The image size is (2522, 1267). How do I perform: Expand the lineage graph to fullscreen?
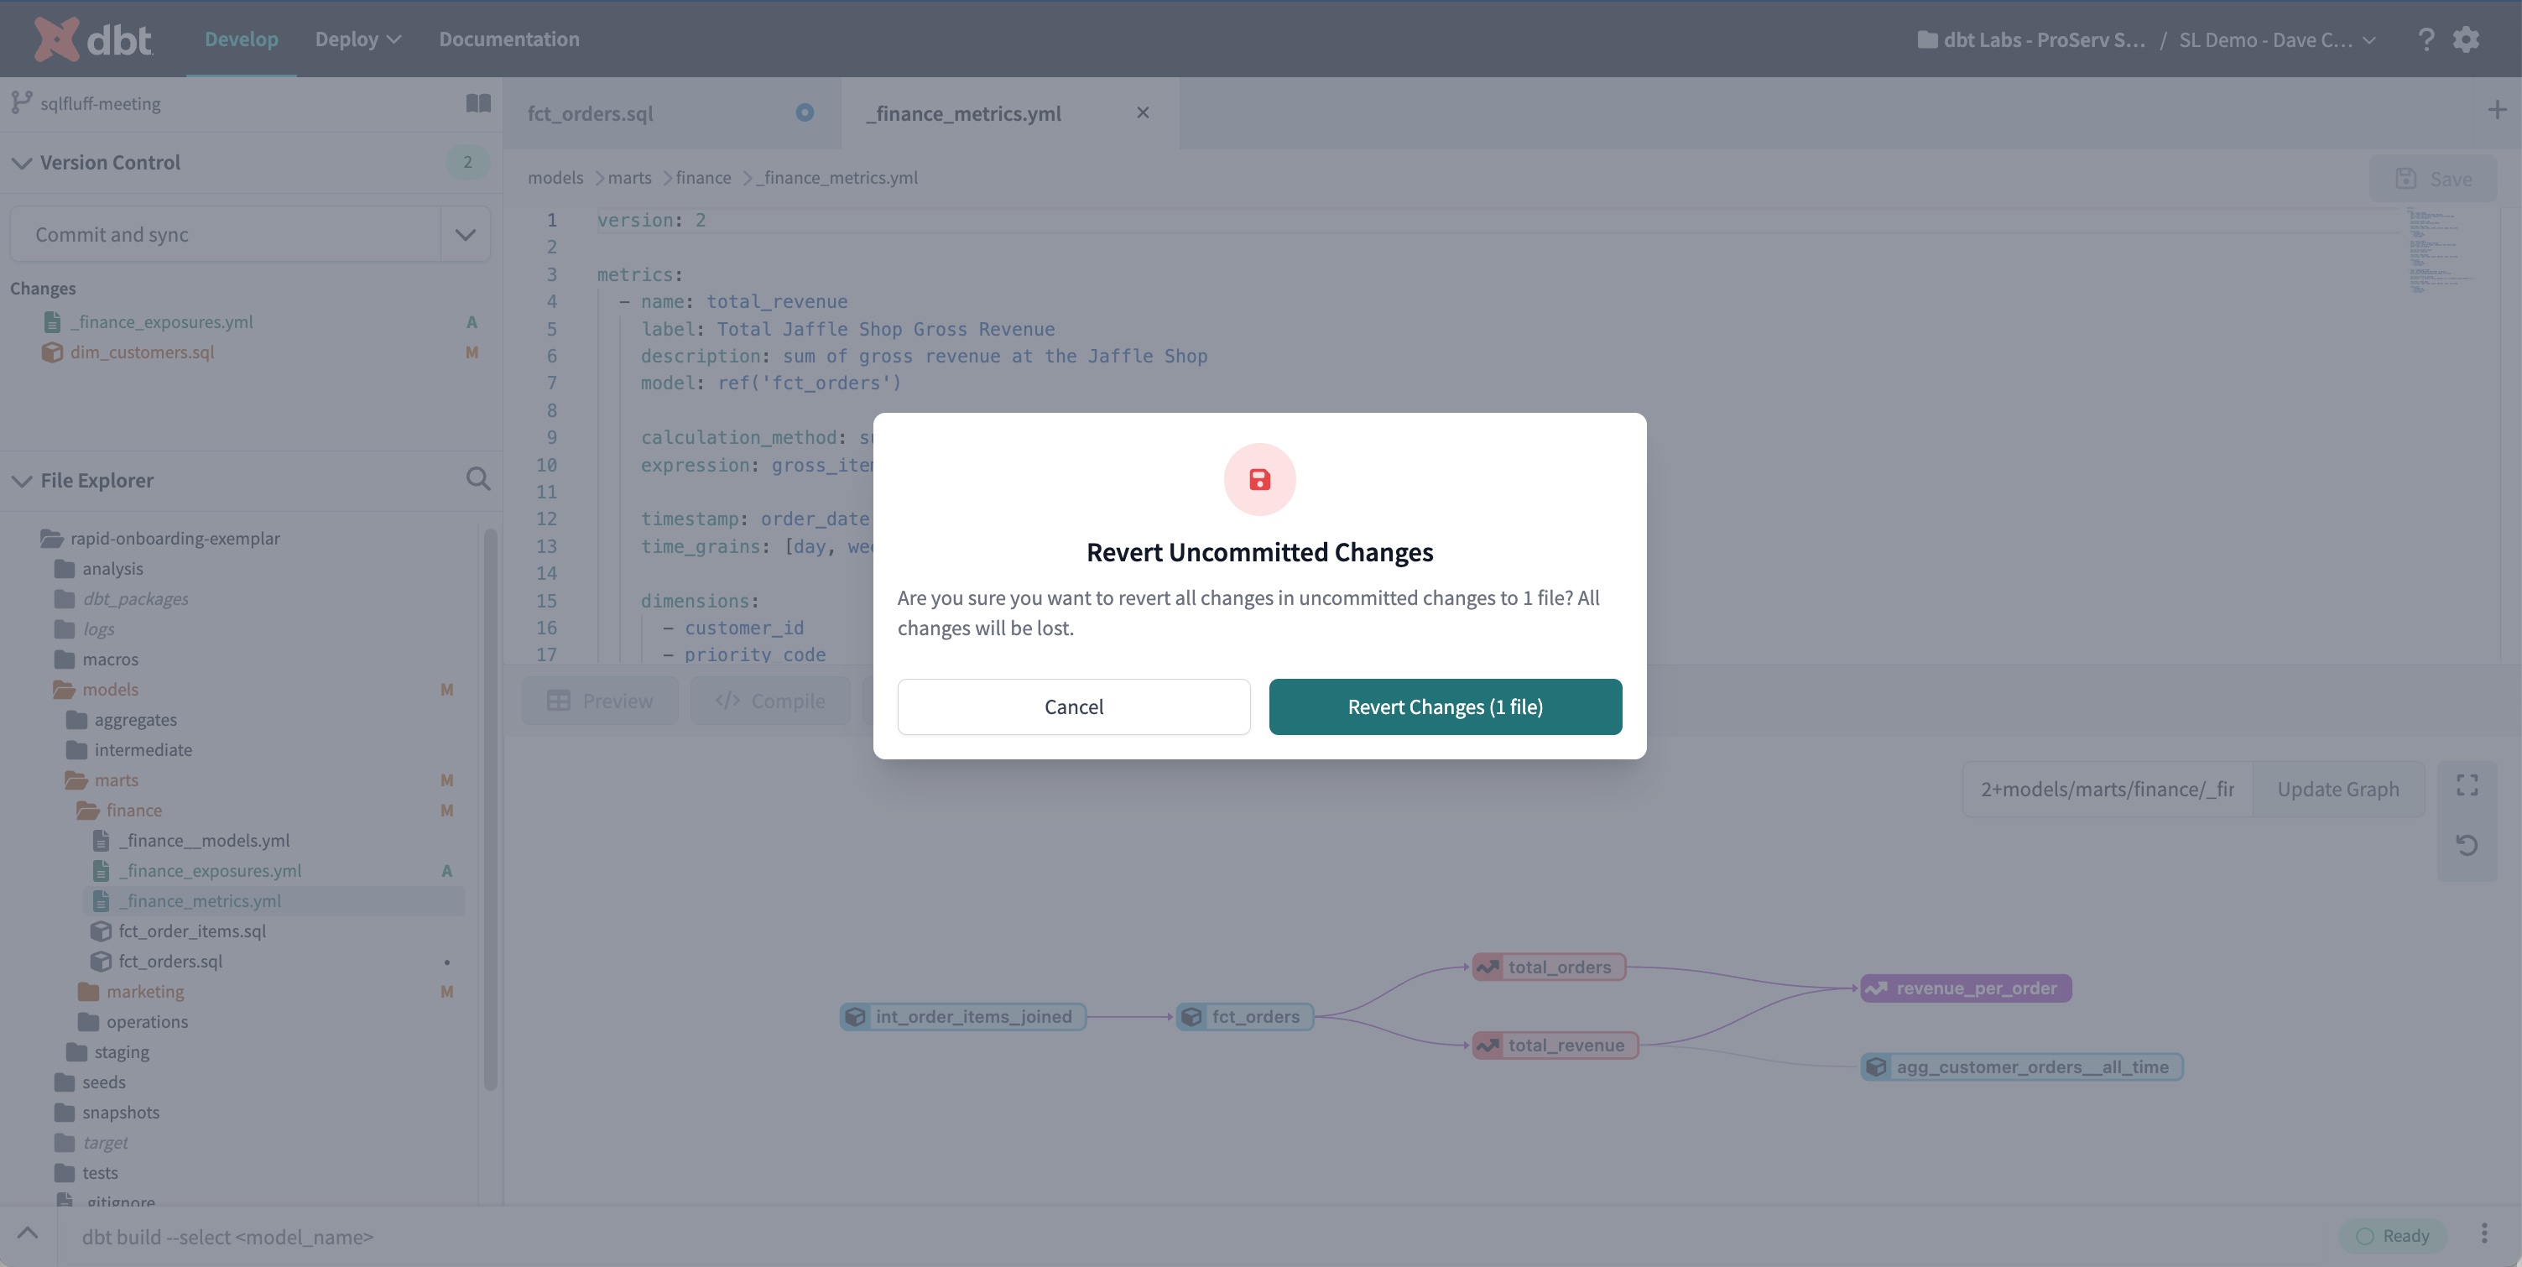[2467, 785]
